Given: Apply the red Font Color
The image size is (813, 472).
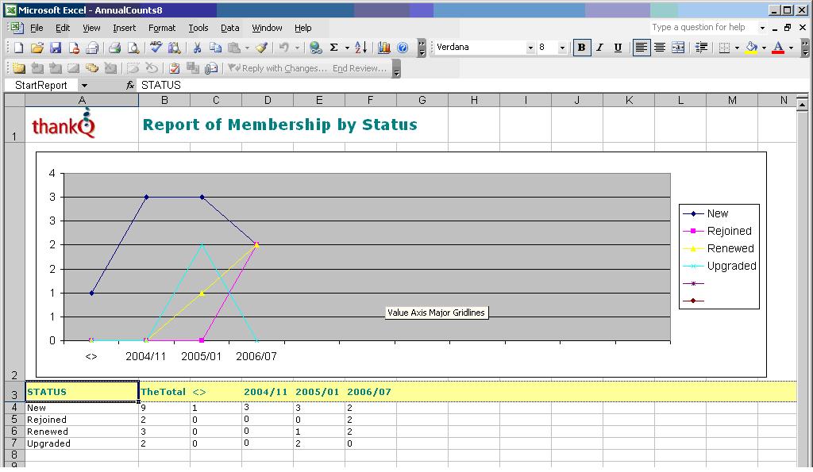Looking at the screenshot, I should click(778, 48).
